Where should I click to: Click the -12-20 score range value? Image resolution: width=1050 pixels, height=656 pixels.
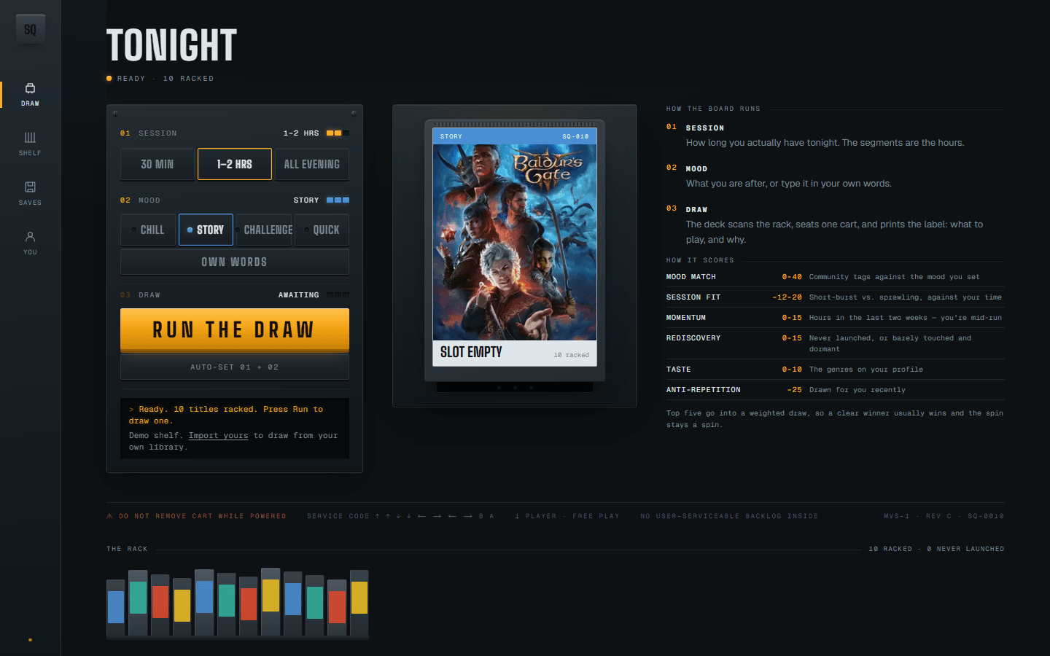[787, 297]
